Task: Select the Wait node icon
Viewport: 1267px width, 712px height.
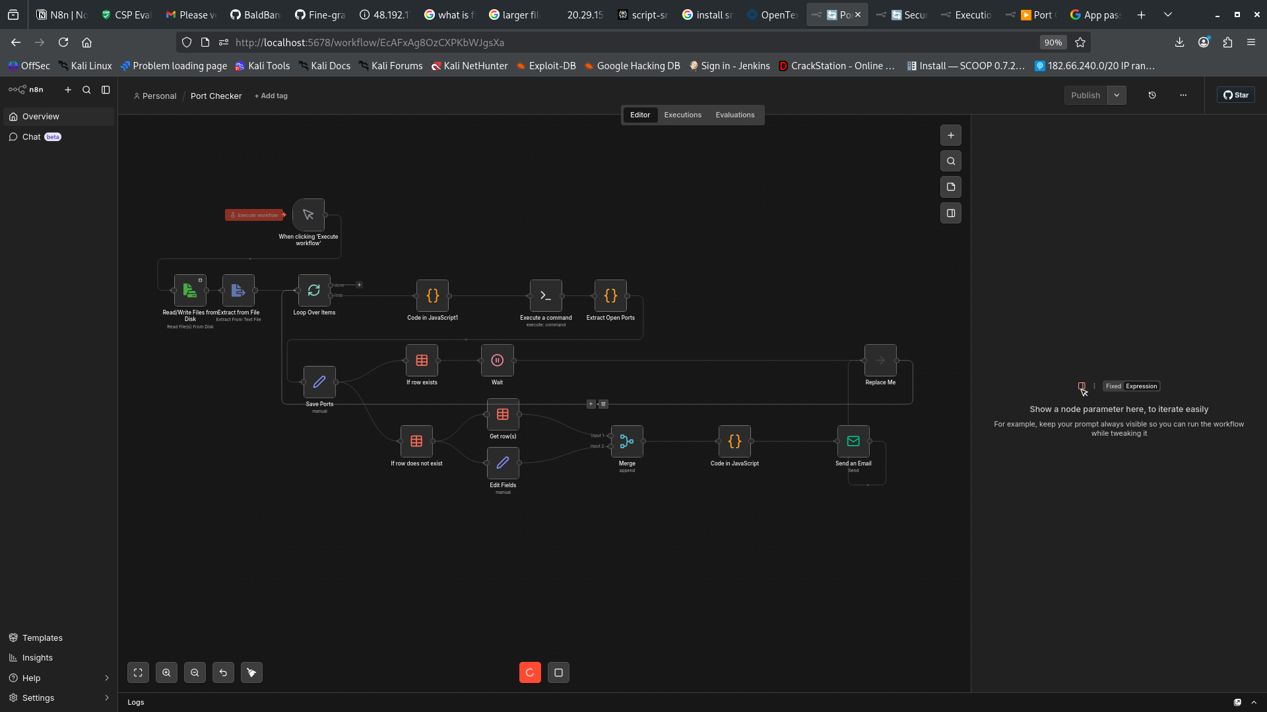Action: coord(498,361)
